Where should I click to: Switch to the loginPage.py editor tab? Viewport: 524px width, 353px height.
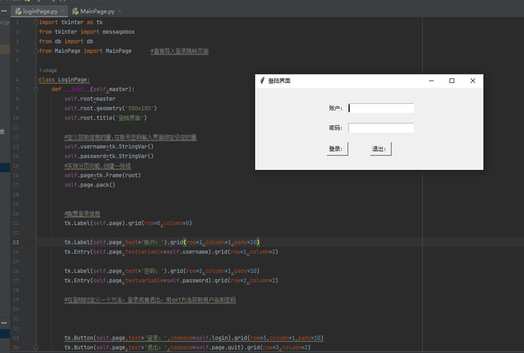40,11
